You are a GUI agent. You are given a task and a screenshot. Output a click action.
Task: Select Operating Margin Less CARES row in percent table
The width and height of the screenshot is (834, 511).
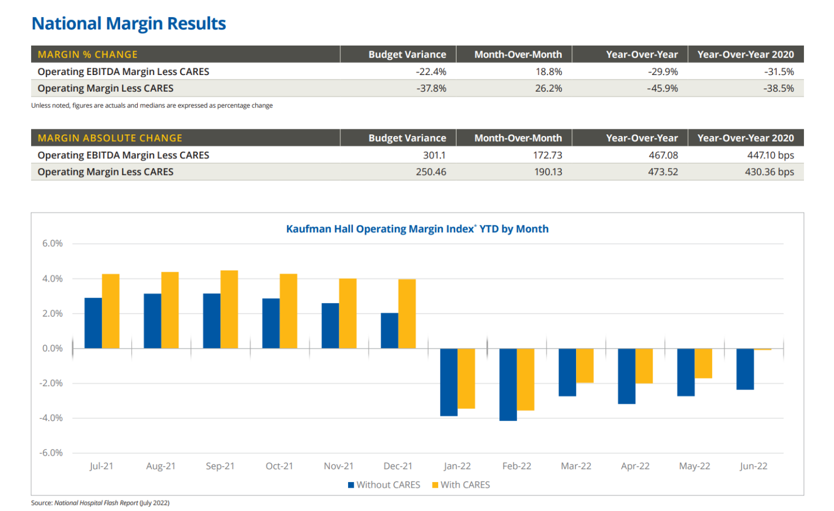click(417, 88)
